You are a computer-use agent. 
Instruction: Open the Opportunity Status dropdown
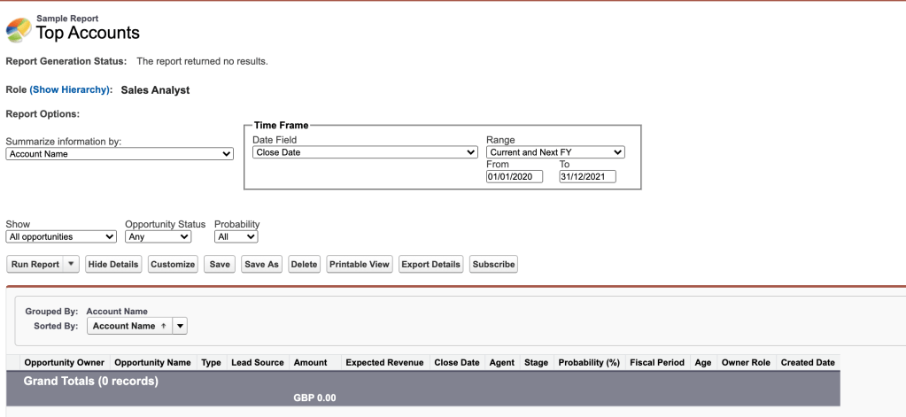click(x=158, y=237)
